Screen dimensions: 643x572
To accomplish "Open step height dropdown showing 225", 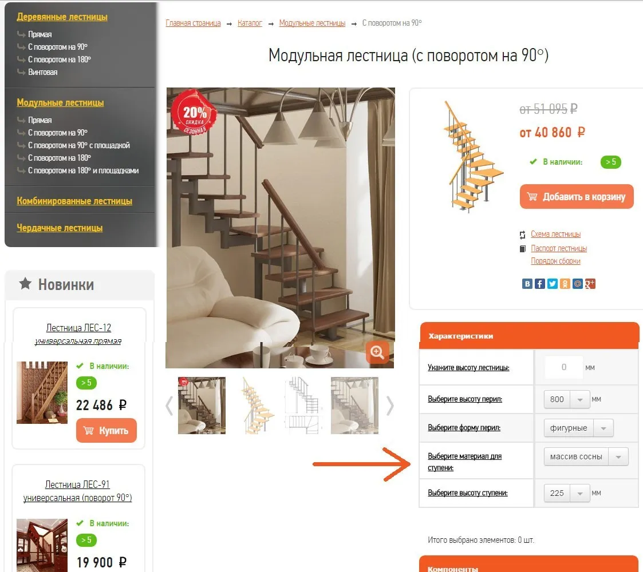I will (567, 493).
